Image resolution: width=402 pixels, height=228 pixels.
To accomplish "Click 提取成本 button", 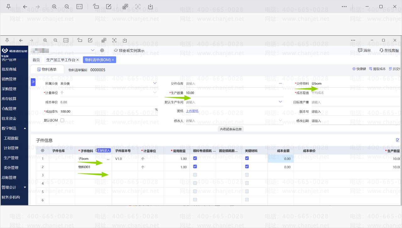I will point(377,69).
